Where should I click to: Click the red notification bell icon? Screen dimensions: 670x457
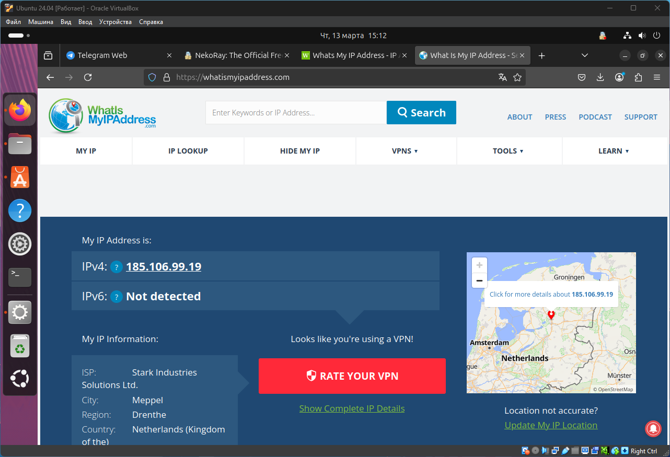(653, 428)
